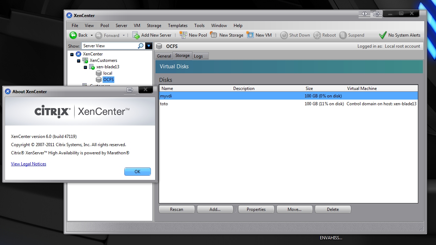This screenshot has width=436, height=245.
Task: Open the Back history dropdown arrow
Action: point(92,35)
